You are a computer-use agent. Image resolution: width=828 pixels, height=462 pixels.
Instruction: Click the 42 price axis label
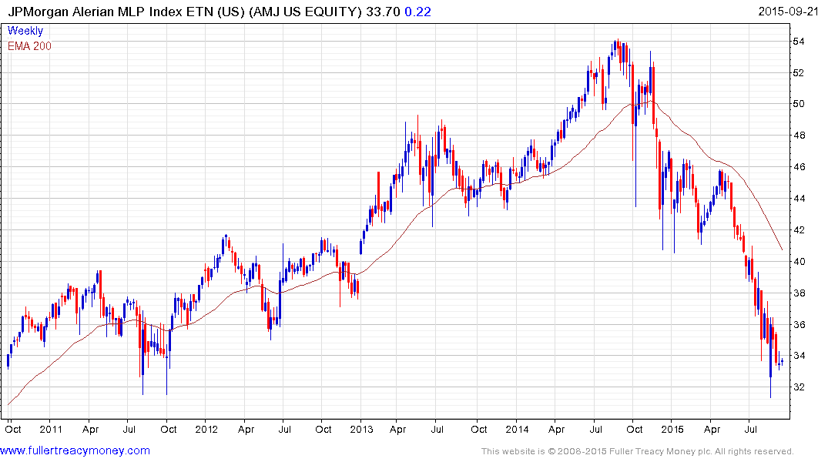799,229
